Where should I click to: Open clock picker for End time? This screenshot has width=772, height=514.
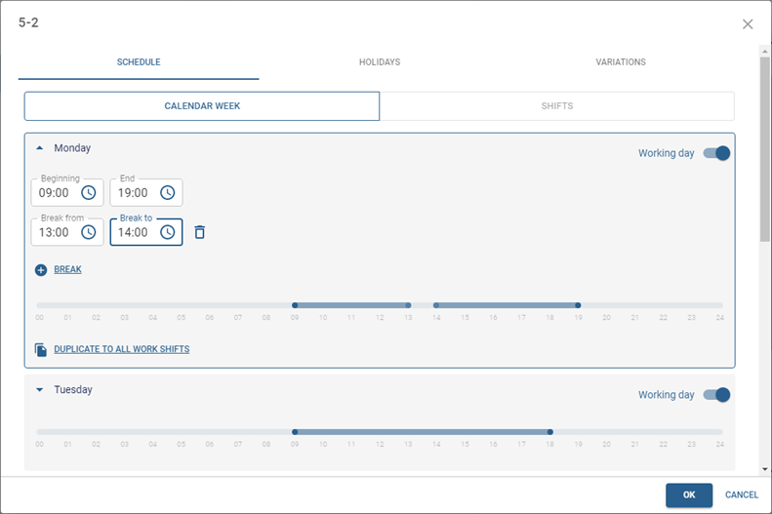click(x=168, y=193)
